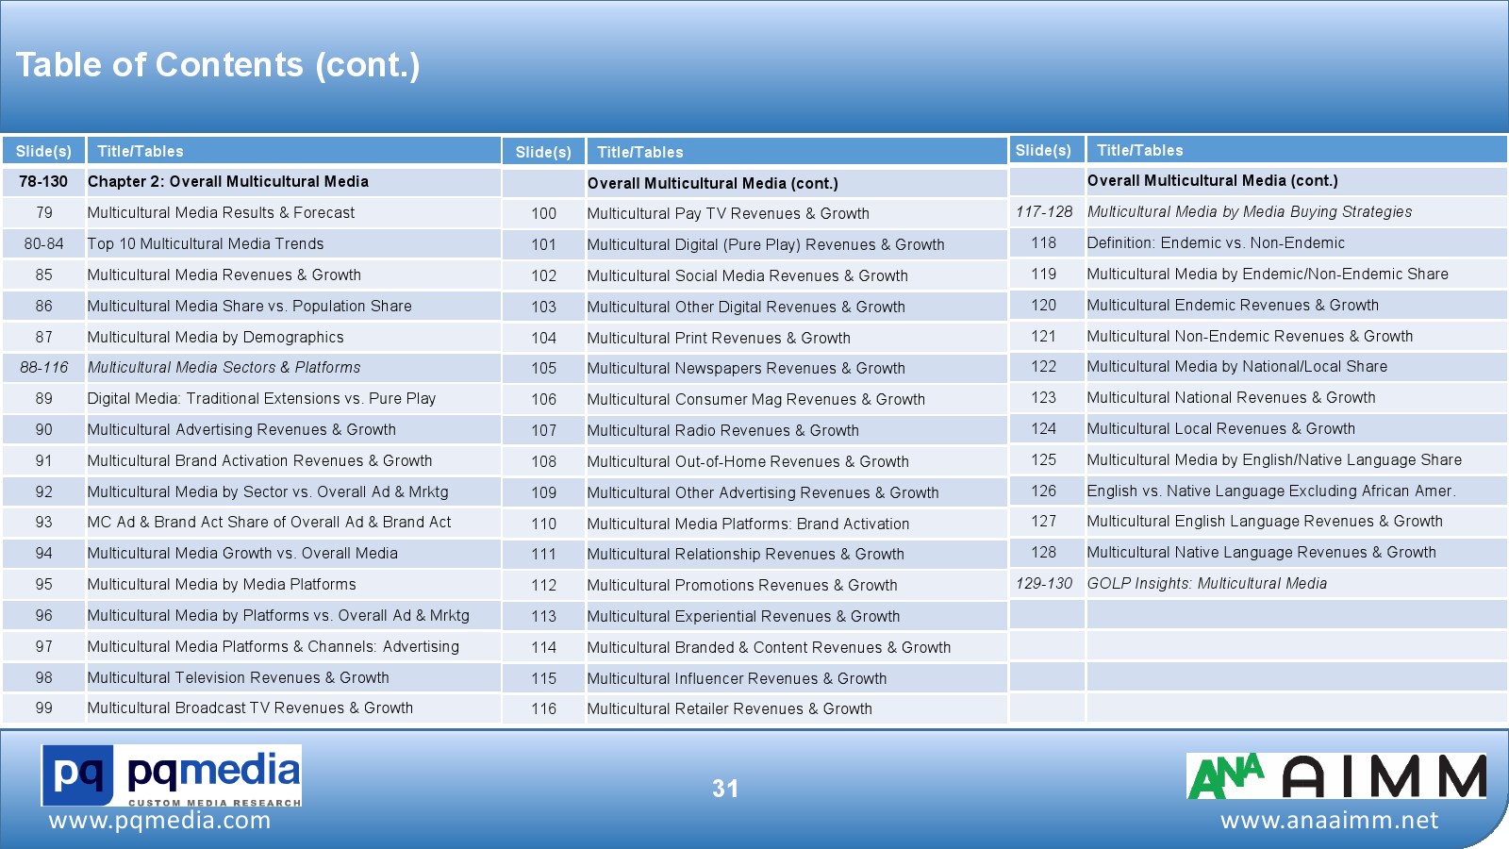
Task: Select Top 10 Multicultural Media Trends
Action: point(205,244)
